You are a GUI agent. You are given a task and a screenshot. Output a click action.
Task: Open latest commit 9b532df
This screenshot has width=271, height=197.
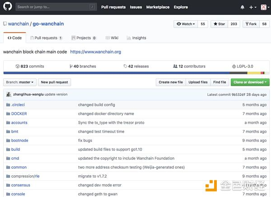click(238, 94)
